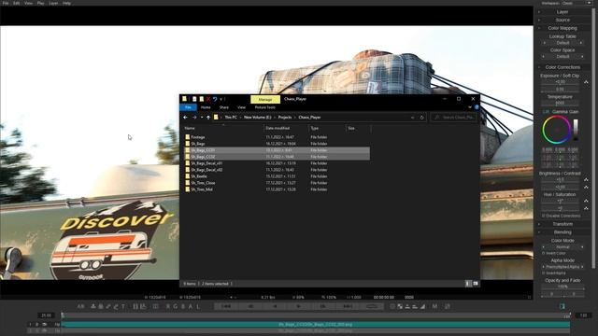Open the Edit menu in Chaos Player
Viewport: 598px width, 336px height.
(x=17, y=3)
